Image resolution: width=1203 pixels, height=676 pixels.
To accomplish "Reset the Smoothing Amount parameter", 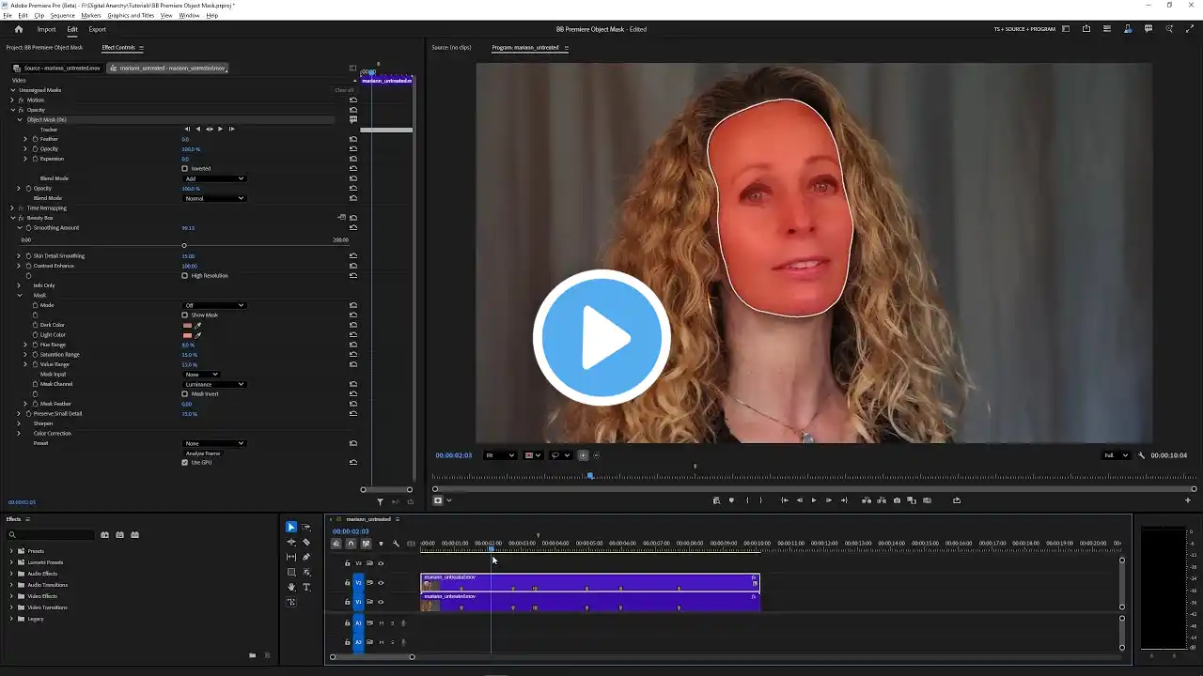I will click(x=353, y=228).
